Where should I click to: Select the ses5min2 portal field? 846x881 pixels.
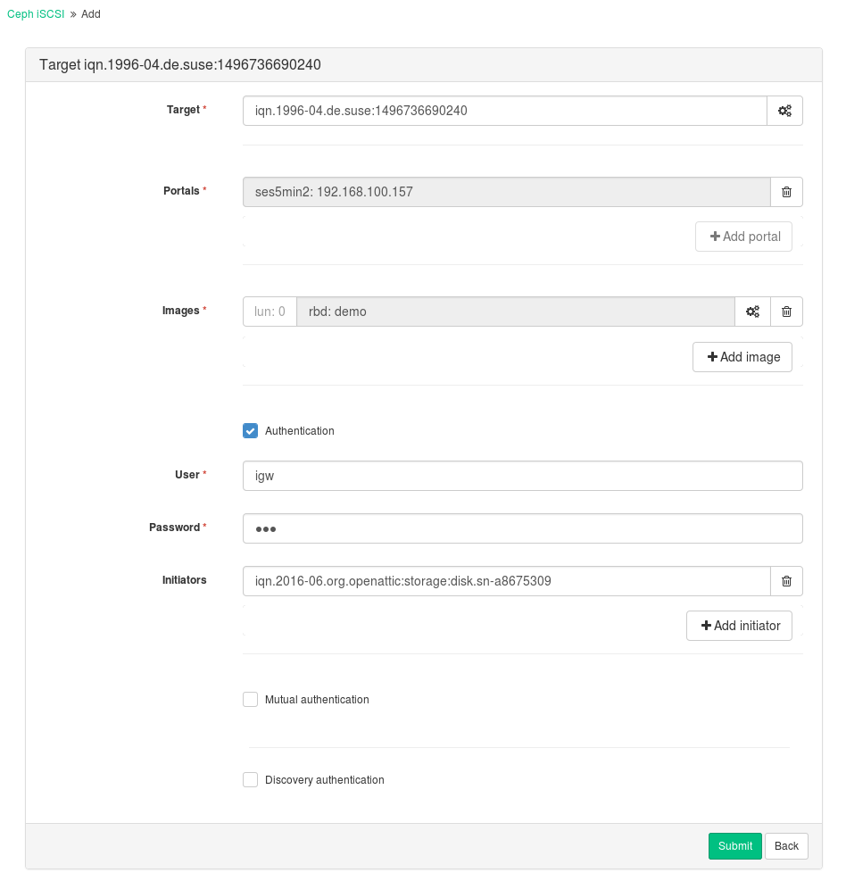click(x=506, y=192)
